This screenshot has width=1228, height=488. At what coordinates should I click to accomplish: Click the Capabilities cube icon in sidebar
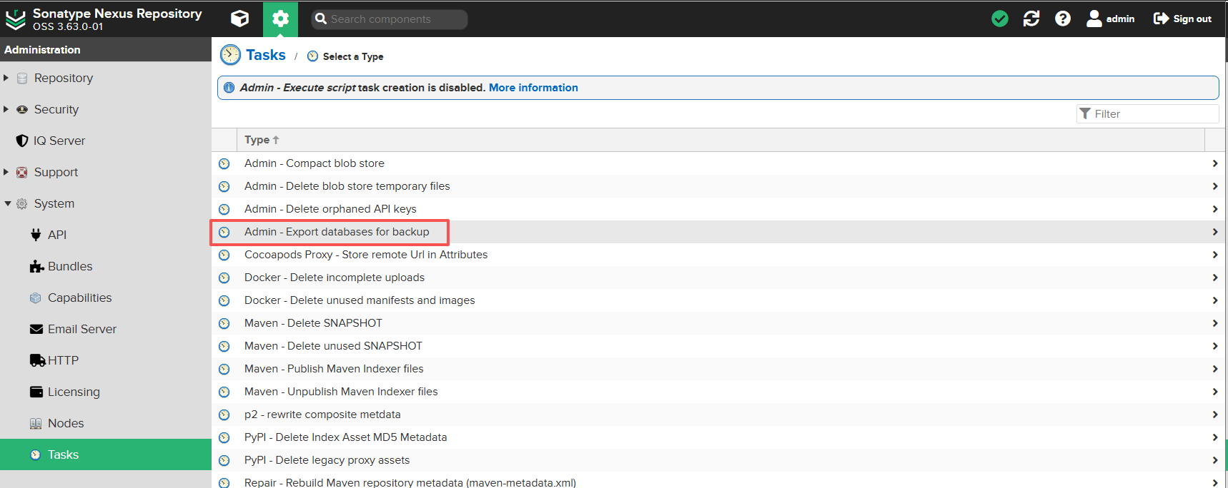(x=36, y=298)
